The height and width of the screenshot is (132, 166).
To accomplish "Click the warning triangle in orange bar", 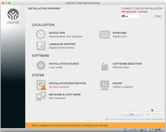I will 28,125.
